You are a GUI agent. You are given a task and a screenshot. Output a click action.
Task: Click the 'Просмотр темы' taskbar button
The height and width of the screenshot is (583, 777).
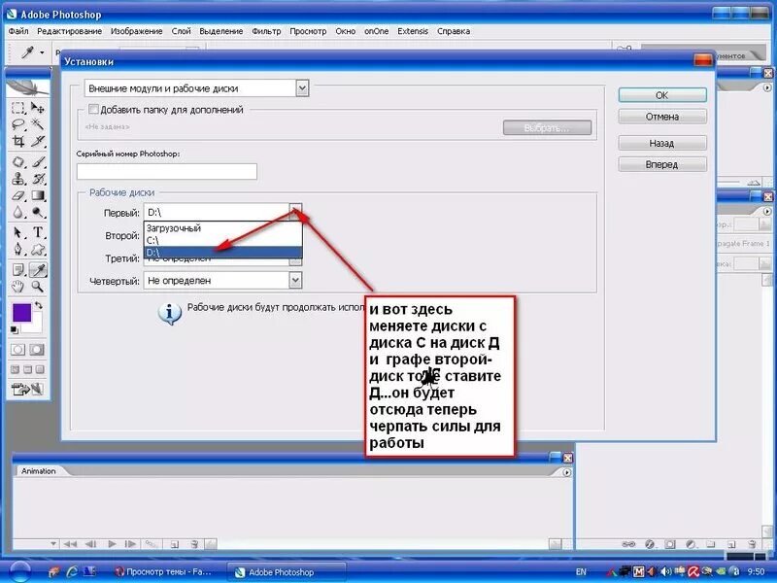[164, 572]
